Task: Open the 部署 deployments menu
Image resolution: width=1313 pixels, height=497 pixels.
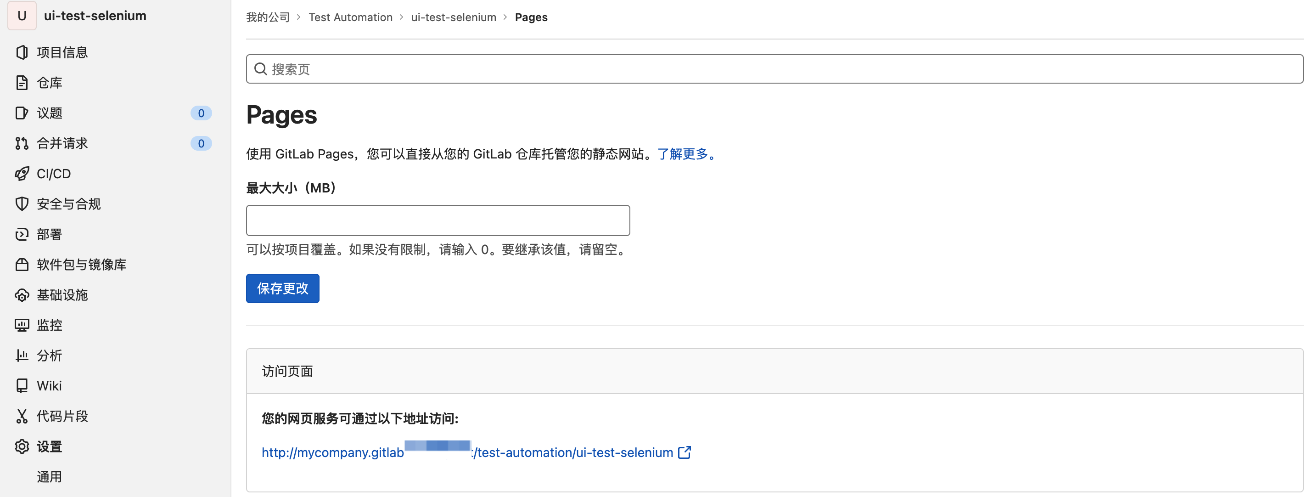Action: (x=50, y=234)
